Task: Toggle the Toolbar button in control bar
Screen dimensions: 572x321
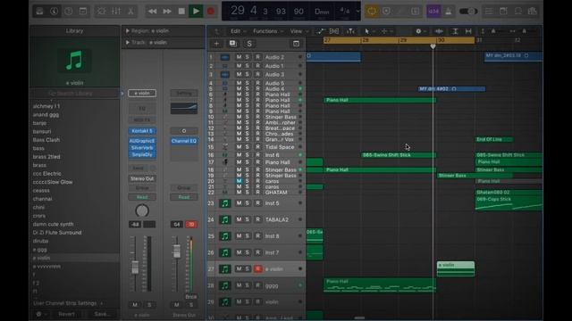Action: point(83,12)
